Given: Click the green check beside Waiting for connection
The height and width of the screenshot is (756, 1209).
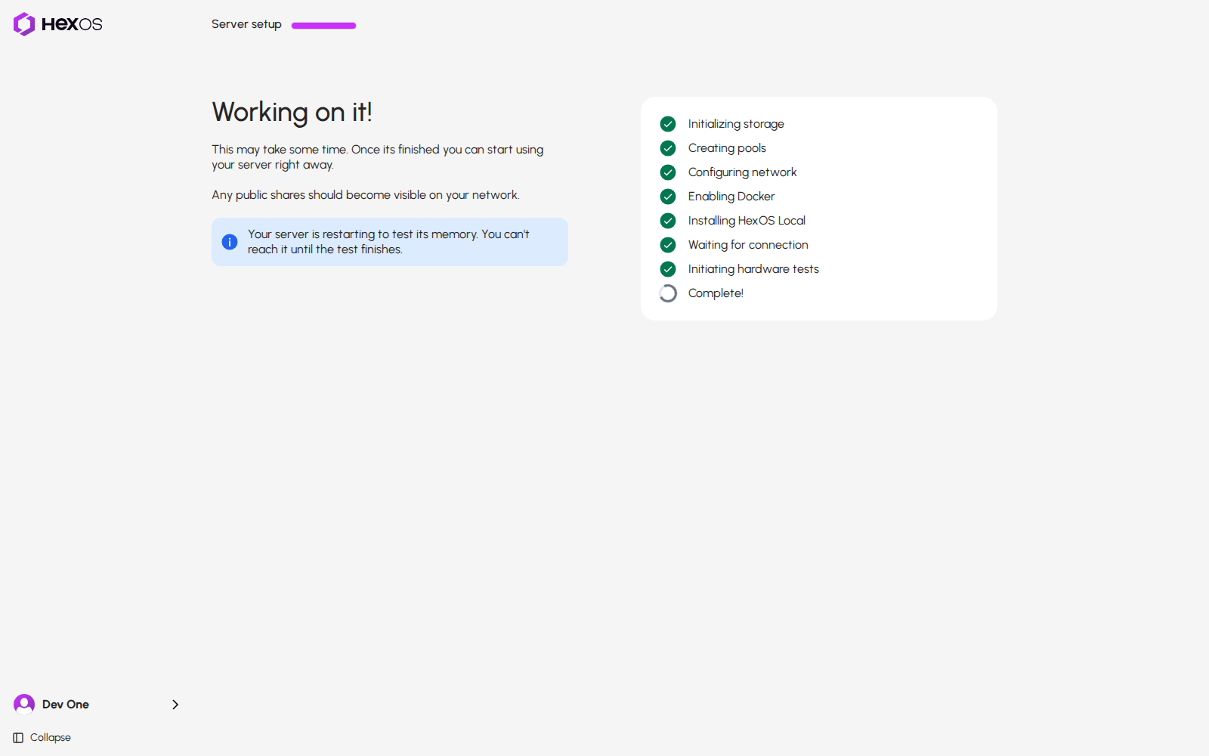Looking at the screenshot, I should [668, 245].
